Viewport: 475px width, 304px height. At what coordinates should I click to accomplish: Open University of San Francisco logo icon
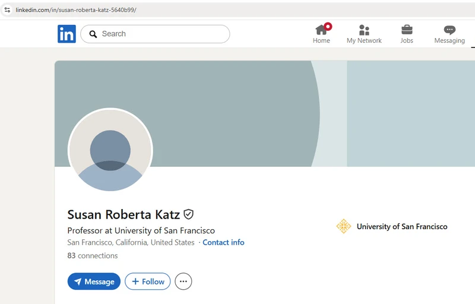pos(344,226)
